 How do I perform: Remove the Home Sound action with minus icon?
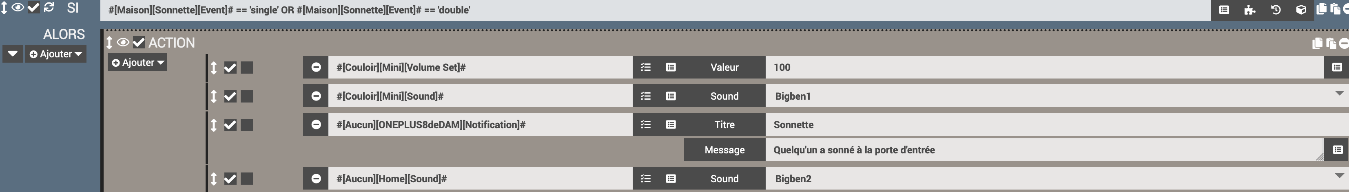(x=316, y=179)
